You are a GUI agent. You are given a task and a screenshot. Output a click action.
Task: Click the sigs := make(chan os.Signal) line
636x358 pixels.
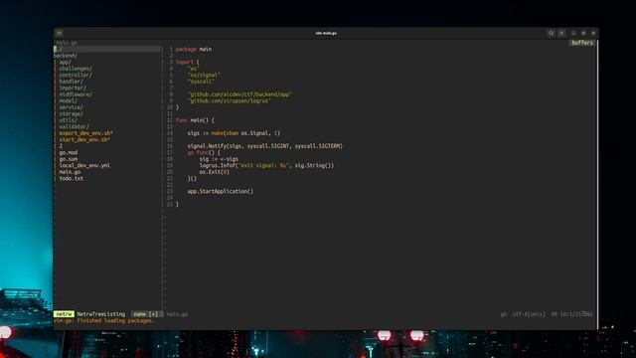tap(234, 133)
